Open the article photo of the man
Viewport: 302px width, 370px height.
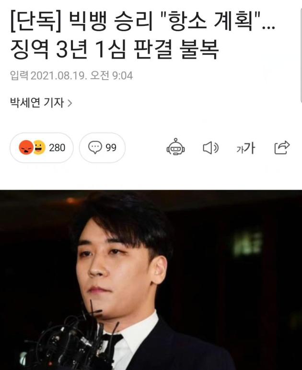151,280
